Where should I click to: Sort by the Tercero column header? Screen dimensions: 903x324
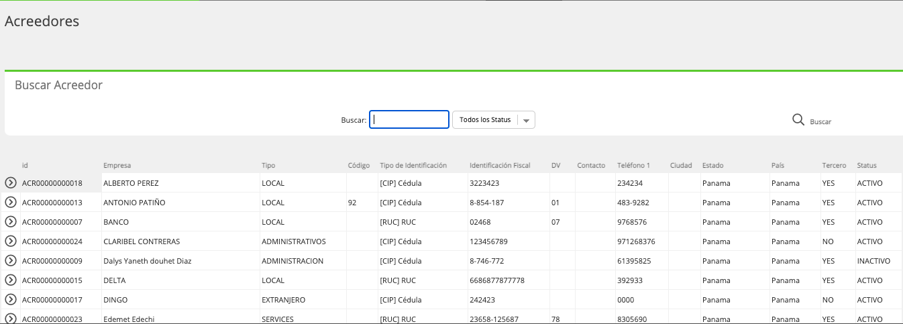(834, 165)
